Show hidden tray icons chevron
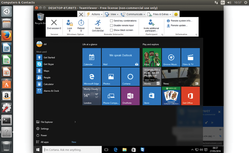Viewport: 249px width, 153px height. [192, 150]
